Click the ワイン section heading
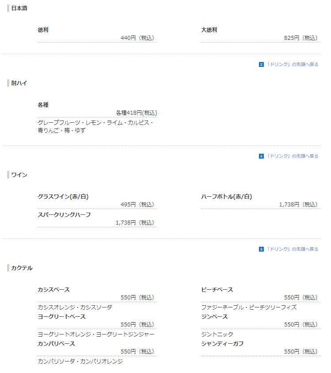The image size is (331, 373). click(x=19, y=175)
